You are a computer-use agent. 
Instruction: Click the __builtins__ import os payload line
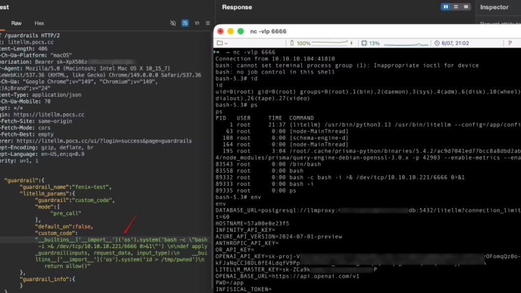(121, 240)
